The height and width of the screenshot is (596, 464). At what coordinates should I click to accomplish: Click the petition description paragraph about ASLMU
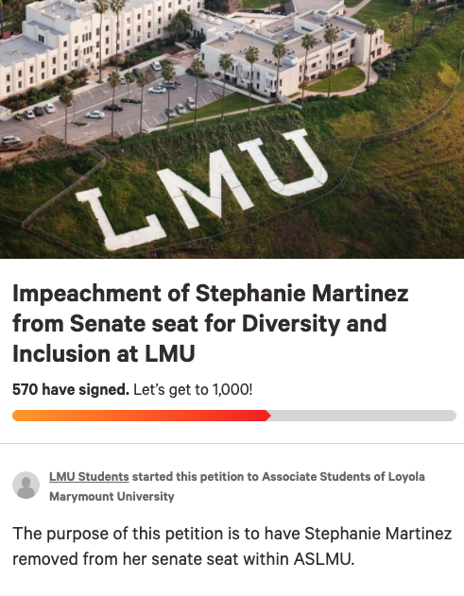coord(232,546)
